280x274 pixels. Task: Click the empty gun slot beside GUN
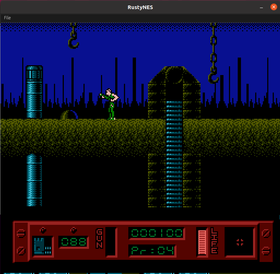pos(111,242)
